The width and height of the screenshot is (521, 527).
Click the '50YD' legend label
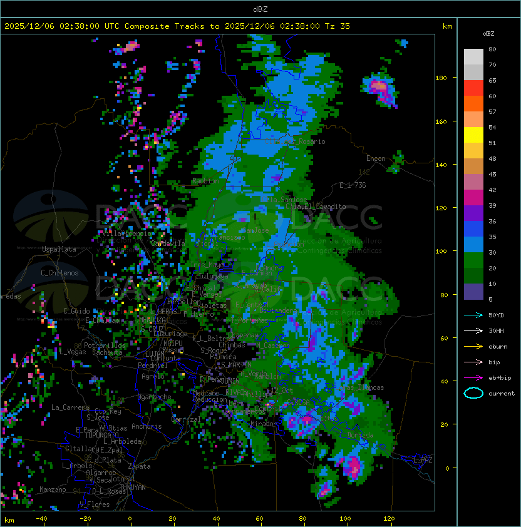(x=496, y=315)
